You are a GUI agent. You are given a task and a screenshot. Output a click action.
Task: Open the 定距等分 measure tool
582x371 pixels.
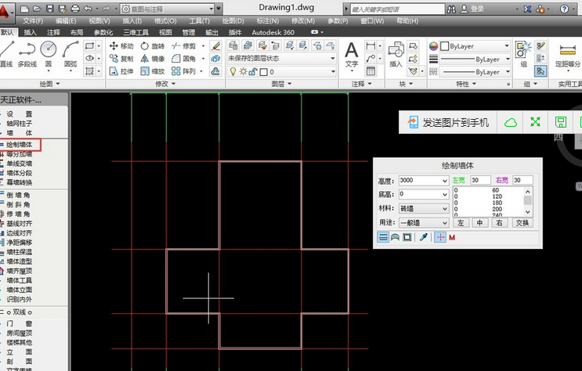pos(568,56)
